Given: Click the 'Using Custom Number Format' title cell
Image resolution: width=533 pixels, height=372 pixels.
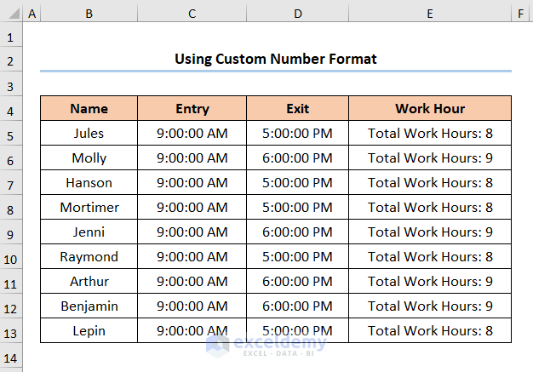Looking at the screenshot, I should tap(276, 59).
